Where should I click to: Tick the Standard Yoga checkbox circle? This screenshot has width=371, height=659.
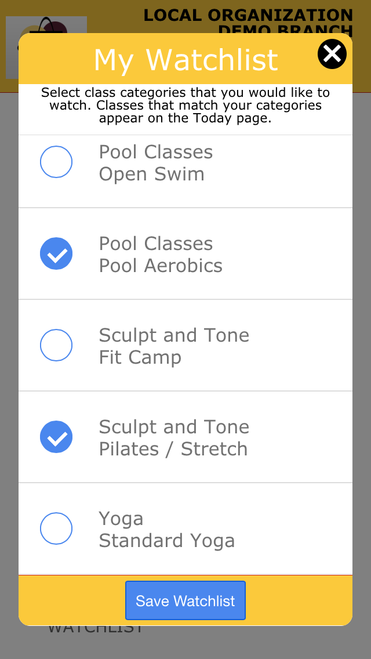[x=56, y=528]
